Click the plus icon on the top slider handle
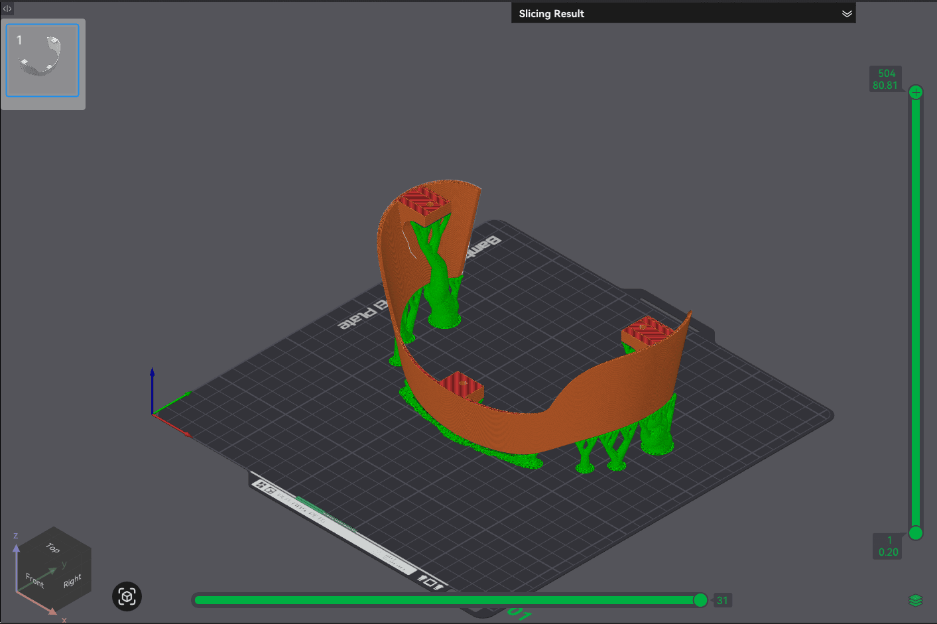Viewport: 937px width, 624px height. coord(916,92)
